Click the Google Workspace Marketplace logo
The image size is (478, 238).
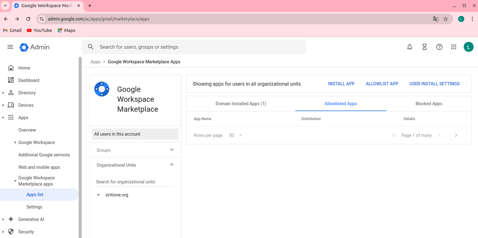102,89
